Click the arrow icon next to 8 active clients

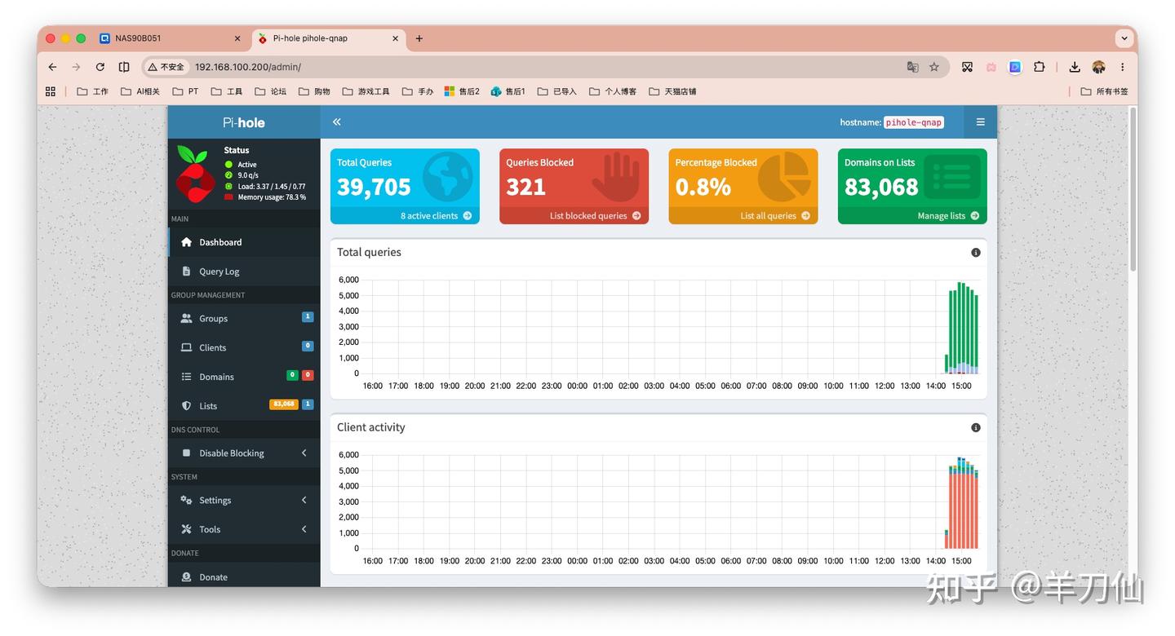(468, 216)
